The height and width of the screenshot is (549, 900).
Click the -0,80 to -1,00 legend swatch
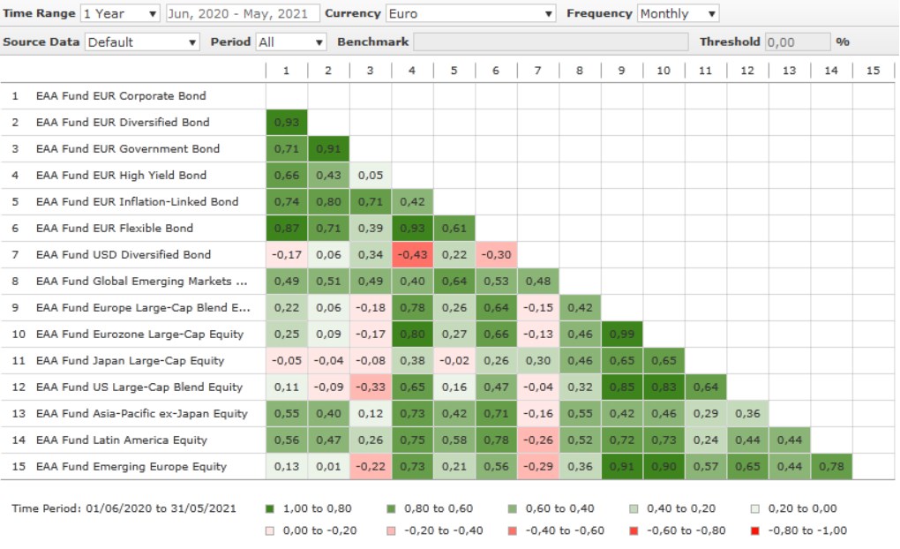click(x=753, y=530)
